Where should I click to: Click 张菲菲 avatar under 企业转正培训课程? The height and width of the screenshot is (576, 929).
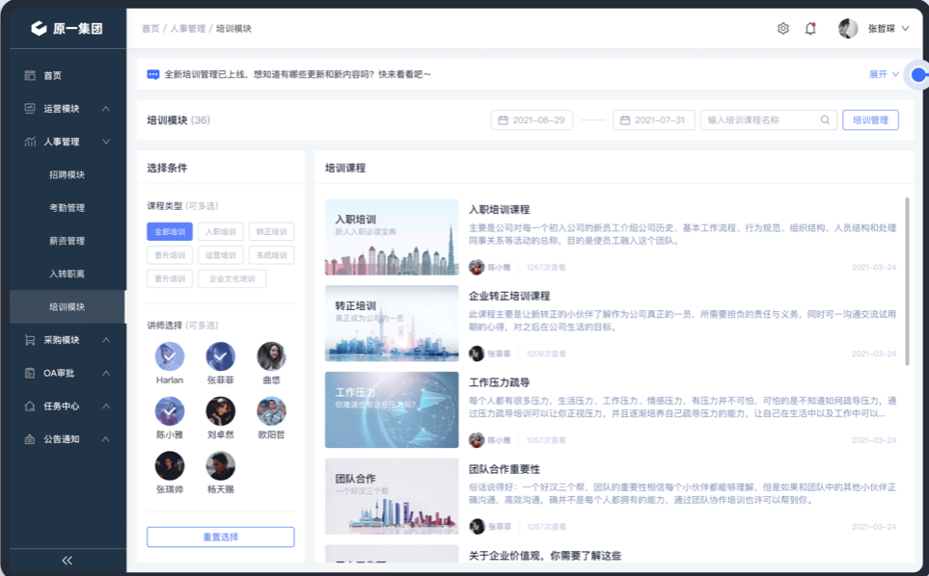(x=477, y=353)
